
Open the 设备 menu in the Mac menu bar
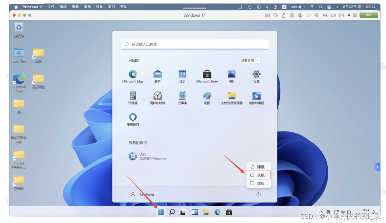pyautogui.click(x=99, y=7)
